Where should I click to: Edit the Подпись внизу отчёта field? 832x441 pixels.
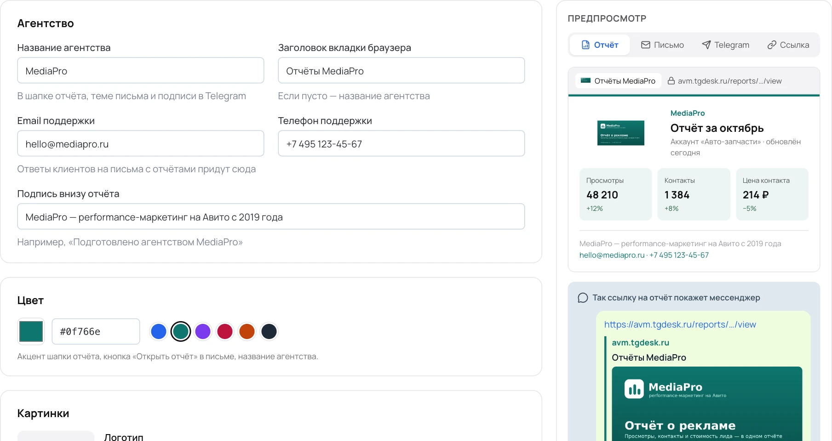[x=271, y=216]
